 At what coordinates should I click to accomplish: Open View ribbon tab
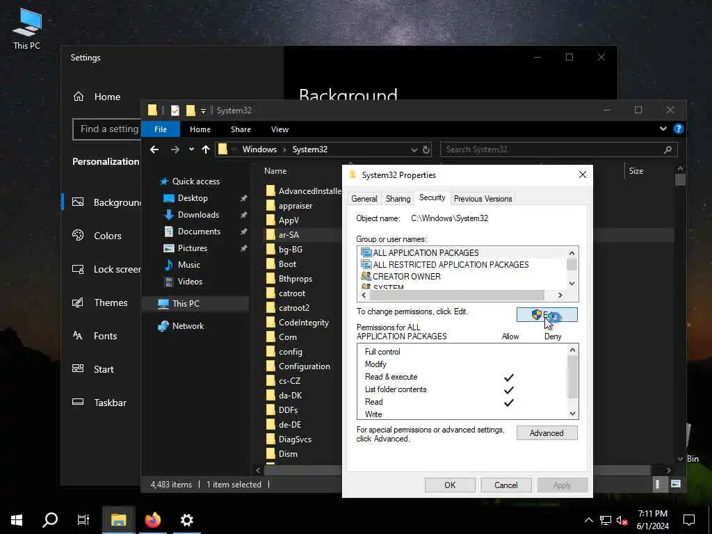coord(280,129)
